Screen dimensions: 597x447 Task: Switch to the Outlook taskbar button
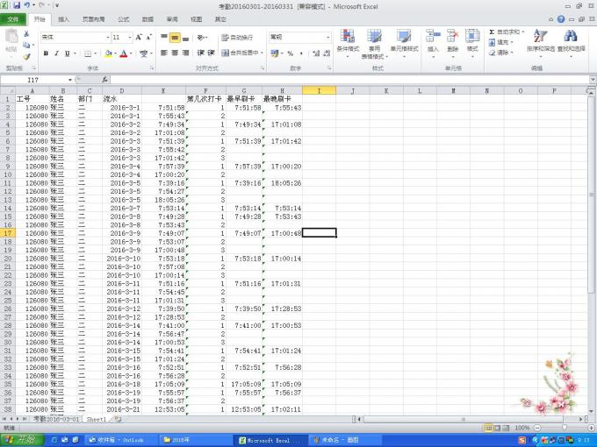tap(119, 440)
